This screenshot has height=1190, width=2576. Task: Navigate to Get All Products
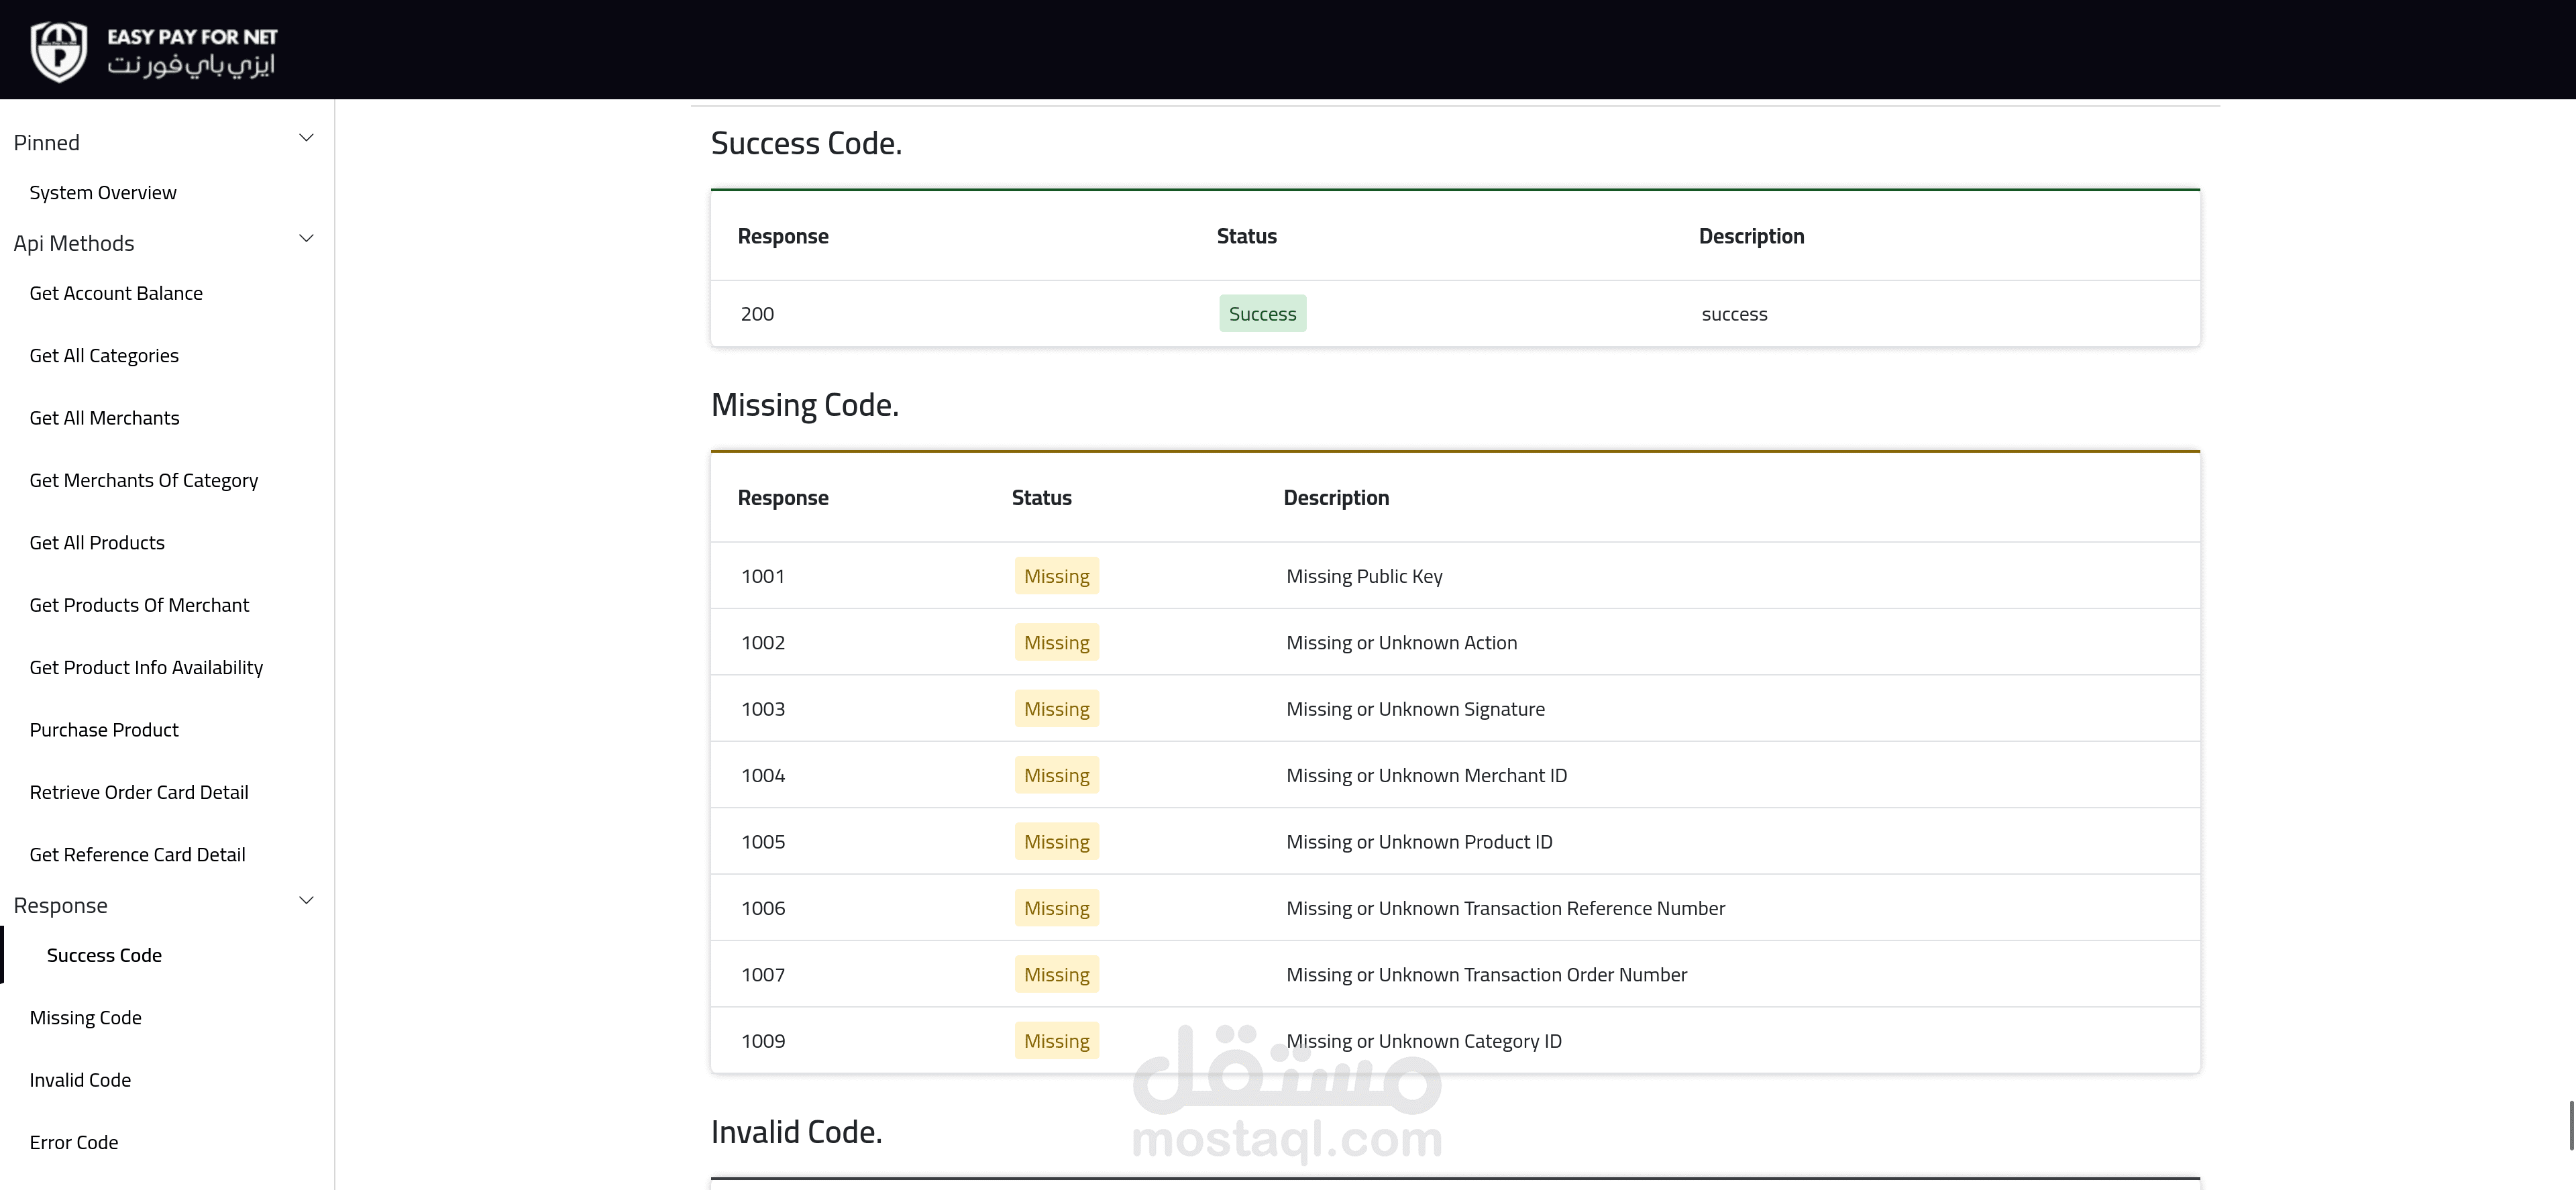[x=97, y=543]
